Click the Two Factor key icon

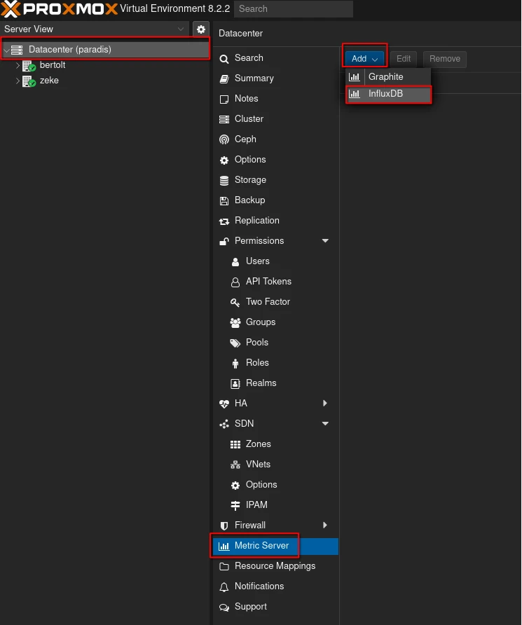[235, 302]
